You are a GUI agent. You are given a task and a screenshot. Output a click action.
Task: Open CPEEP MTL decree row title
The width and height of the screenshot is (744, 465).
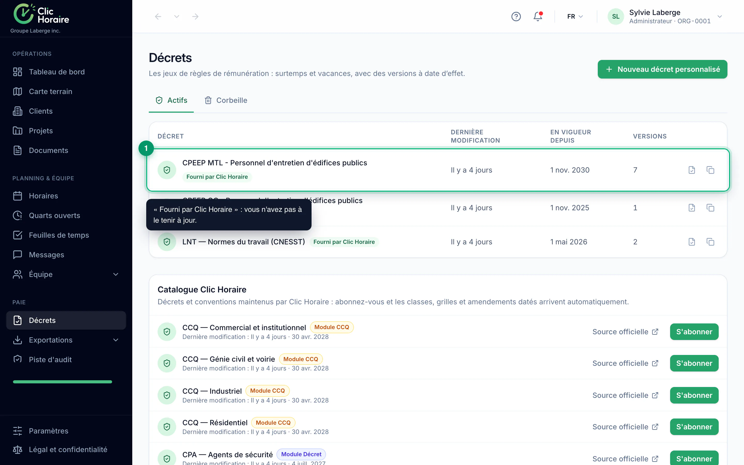tap(275, 163)
